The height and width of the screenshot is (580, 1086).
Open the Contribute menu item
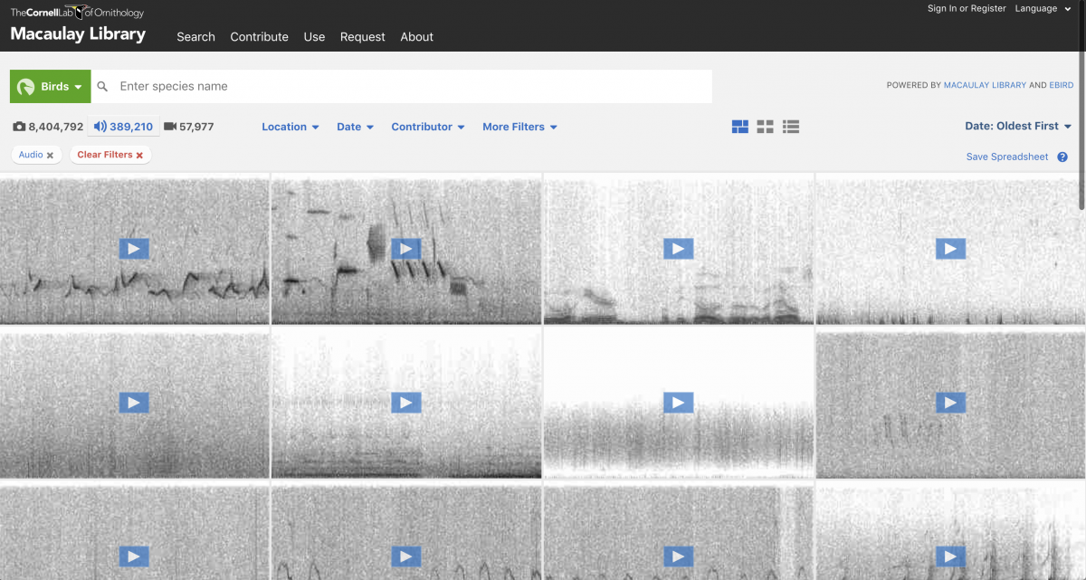click(x=259, y=37)
